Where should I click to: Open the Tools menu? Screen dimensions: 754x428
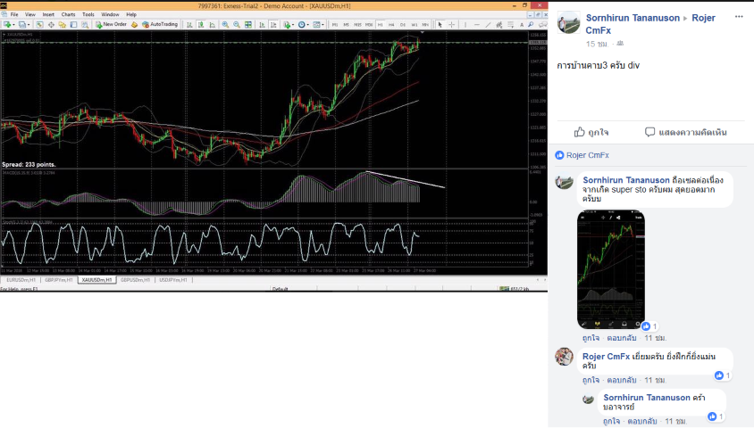coord(88,14)
